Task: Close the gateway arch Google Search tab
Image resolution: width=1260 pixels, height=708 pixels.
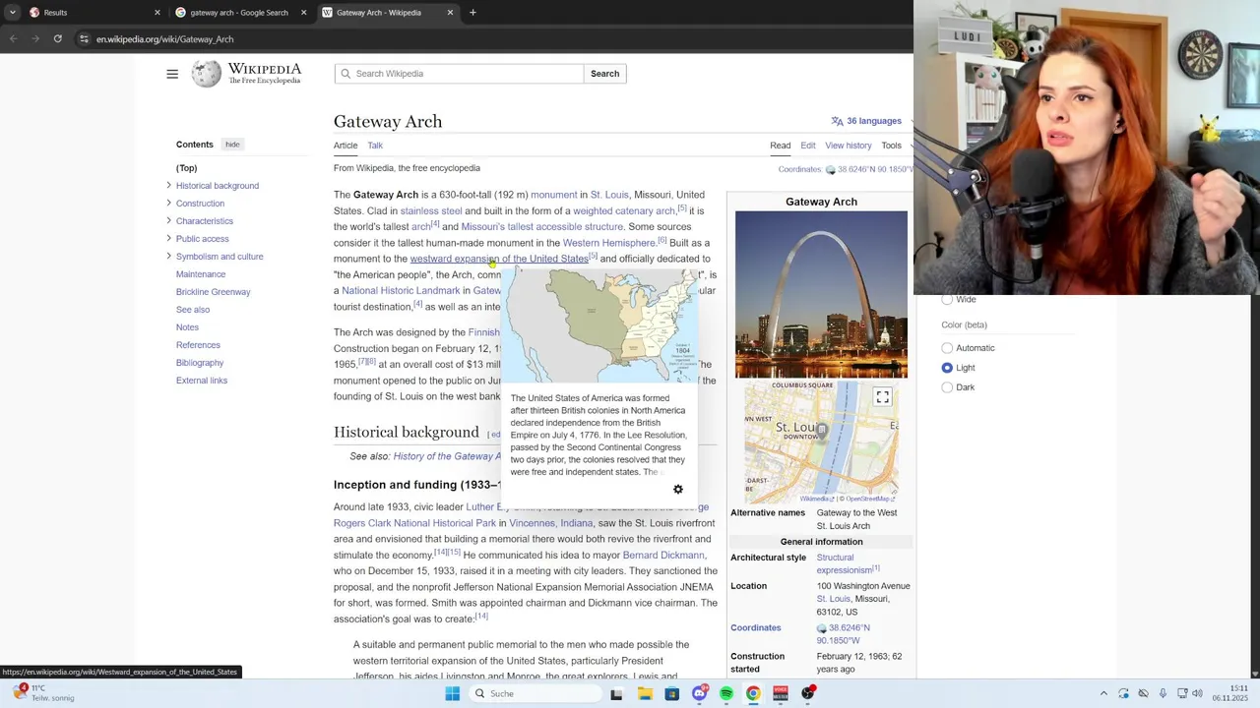Action: point(303,13)
